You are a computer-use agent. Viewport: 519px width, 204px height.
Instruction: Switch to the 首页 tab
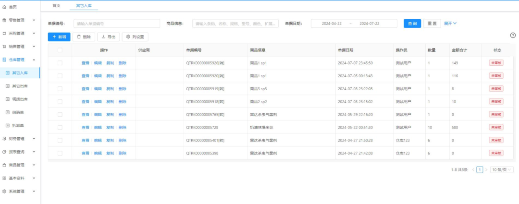coord(56,5)
